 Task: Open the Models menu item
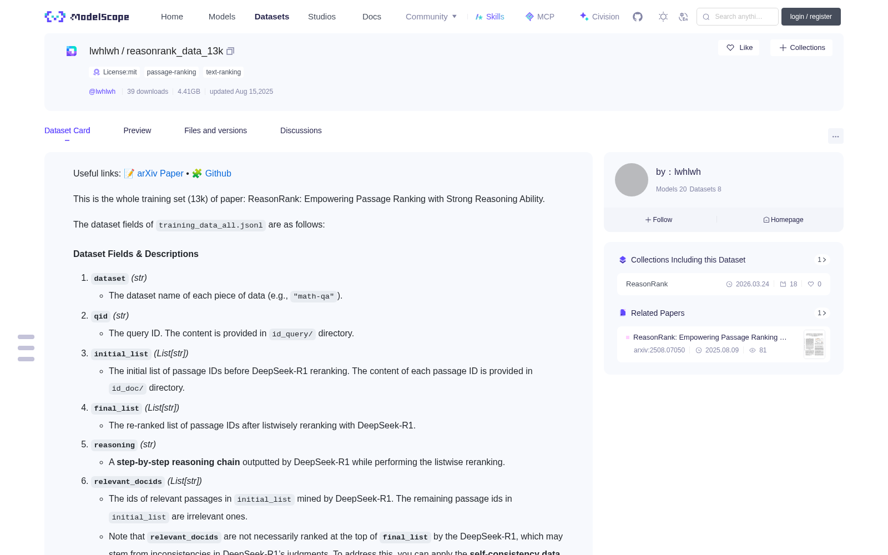(222, 17)
